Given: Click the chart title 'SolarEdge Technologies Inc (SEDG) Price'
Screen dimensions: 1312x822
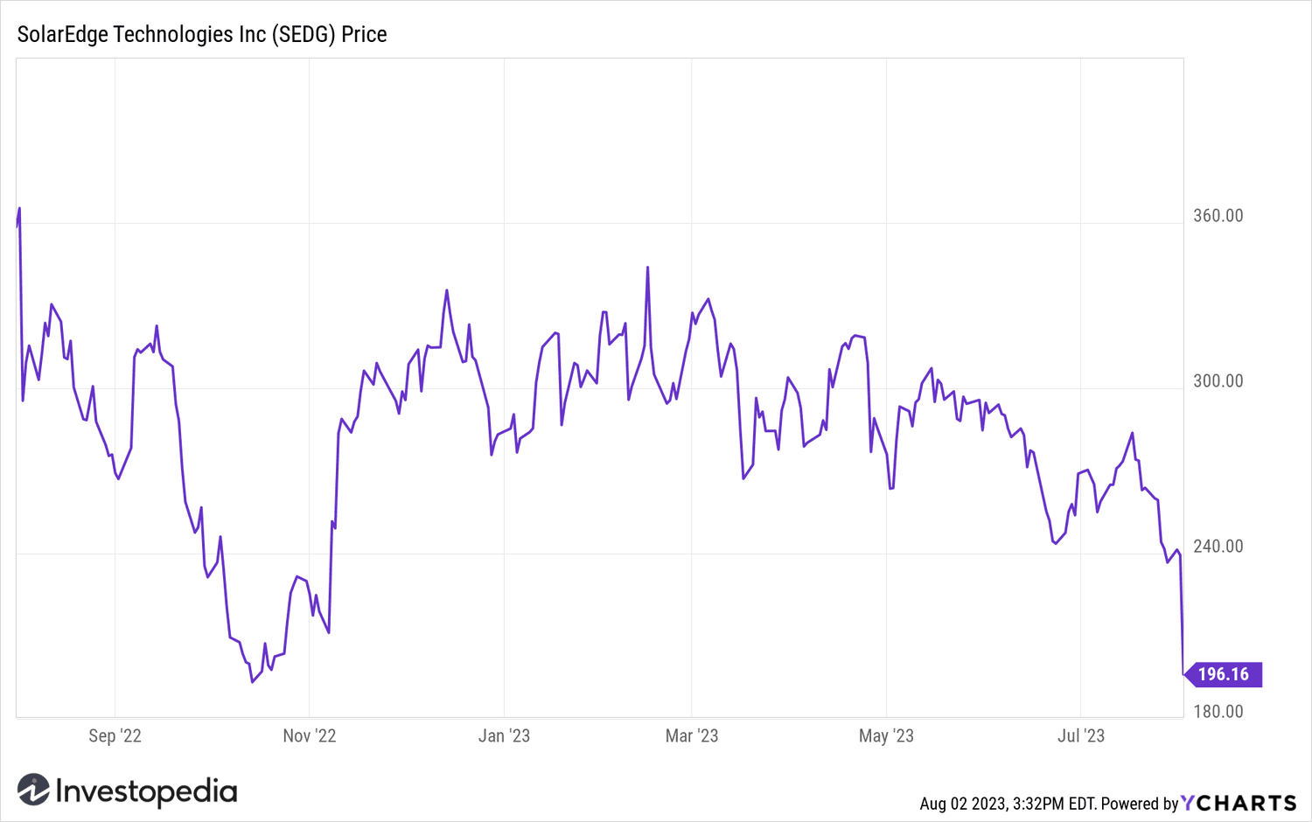Looking at the screenshot, I should coord(202,34).
